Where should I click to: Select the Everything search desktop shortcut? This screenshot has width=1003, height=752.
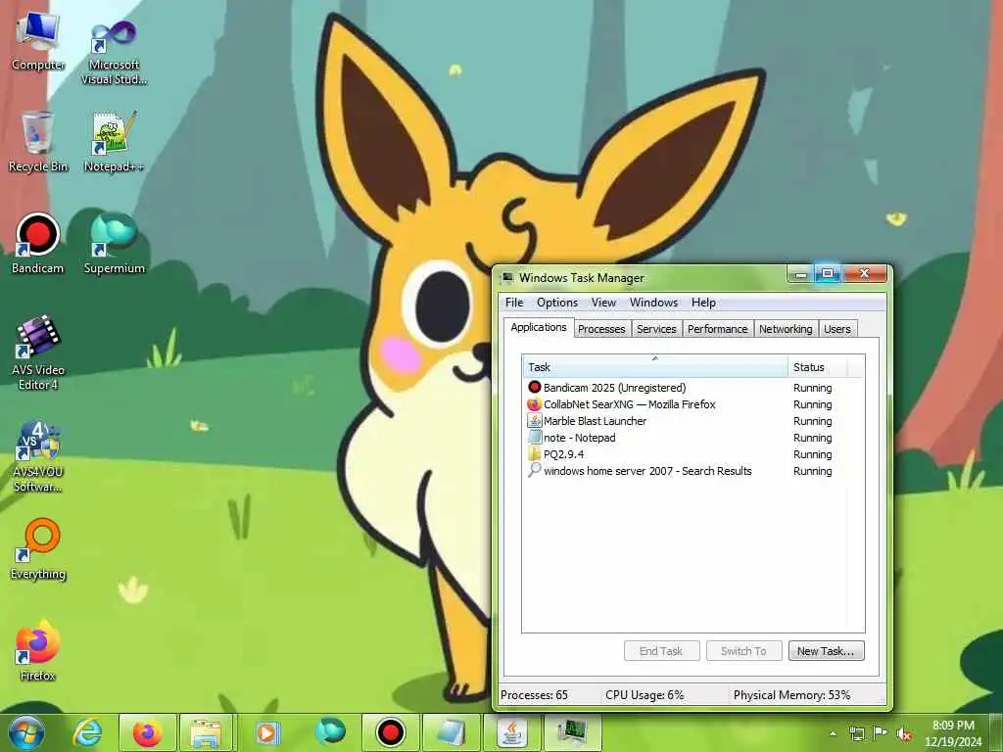click(38, 549)
